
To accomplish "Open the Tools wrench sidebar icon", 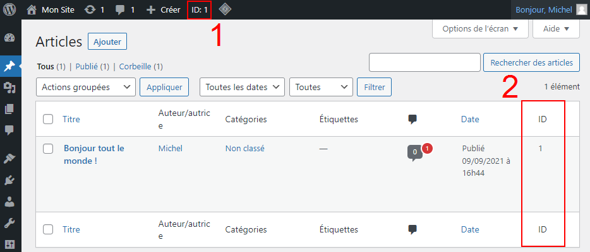I will pos(9,223).
